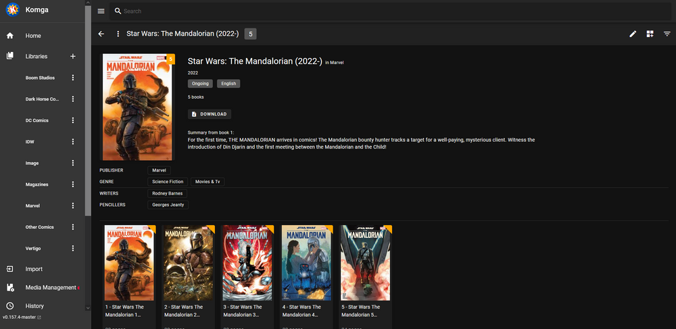Open Dark Horse Comics options menu

click(x=73, y=99)
